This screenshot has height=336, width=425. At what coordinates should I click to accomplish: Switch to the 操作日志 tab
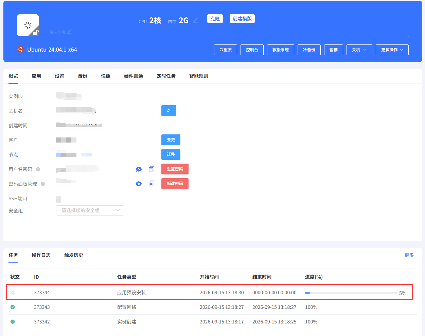click(x=41, y=255)
